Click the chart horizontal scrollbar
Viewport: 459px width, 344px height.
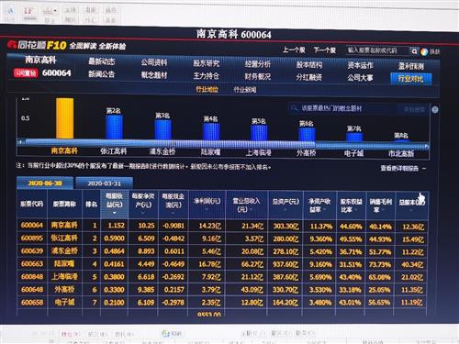pyautogui.click(x=223, y=144)
